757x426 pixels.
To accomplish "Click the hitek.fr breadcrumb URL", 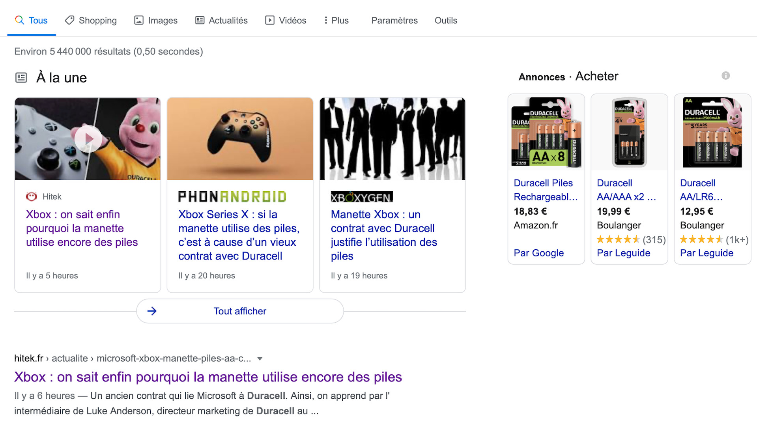I will [133, 358].
